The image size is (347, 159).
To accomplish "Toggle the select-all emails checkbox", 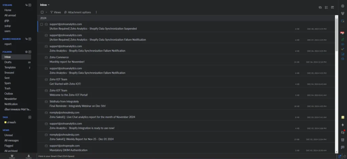I will point(42,12).
